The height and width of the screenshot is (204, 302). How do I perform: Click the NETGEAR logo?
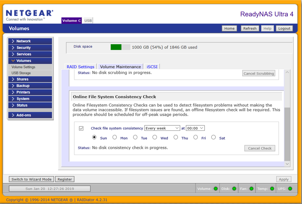point(29,15)
